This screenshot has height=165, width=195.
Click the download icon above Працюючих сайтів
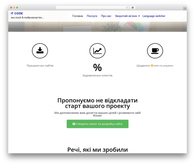pos(40,51)
